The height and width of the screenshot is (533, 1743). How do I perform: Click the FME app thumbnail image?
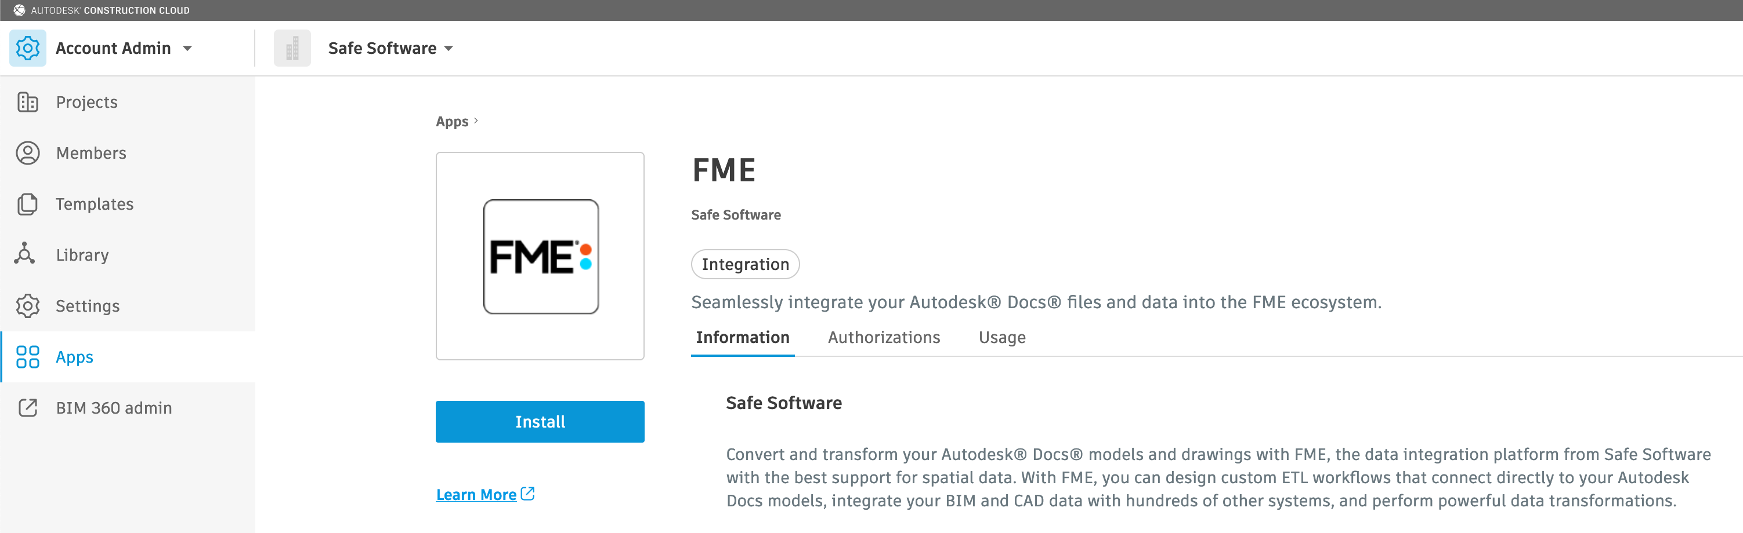[539, 256]
